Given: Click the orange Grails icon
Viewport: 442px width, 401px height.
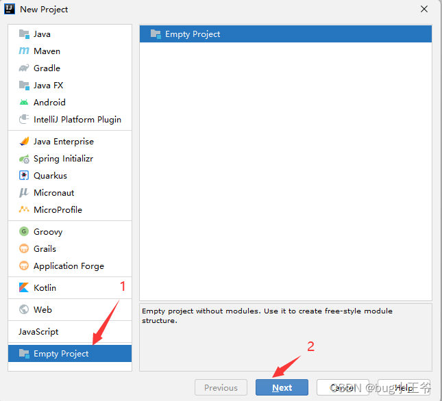Looking at the screenshot, I should [24, 249].
